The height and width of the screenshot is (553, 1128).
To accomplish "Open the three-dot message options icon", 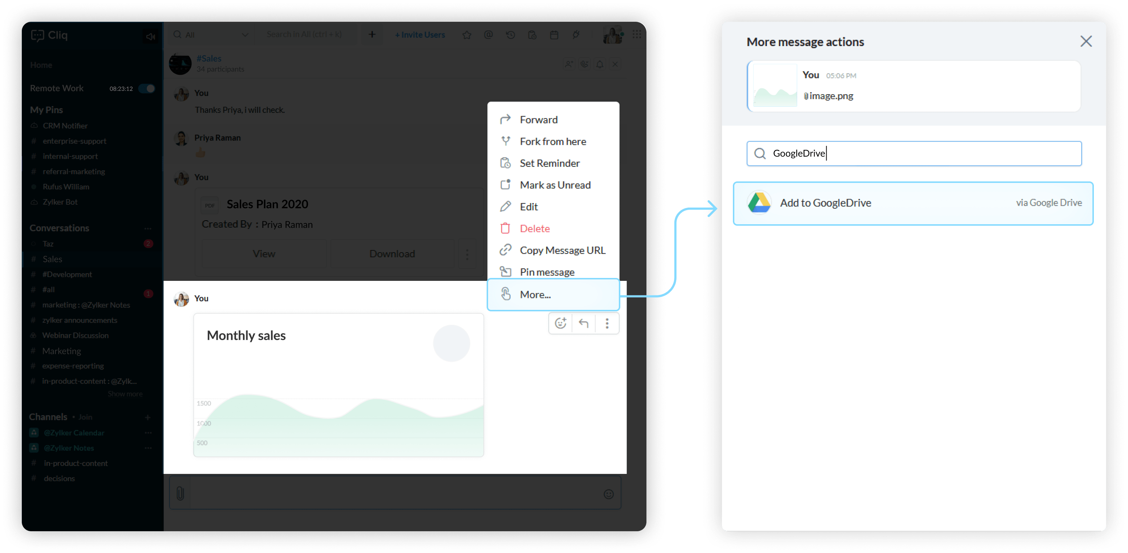I will 607,323.
